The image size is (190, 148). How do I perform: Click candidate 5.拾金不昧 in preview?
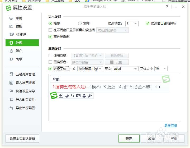(x=141, y=87)
